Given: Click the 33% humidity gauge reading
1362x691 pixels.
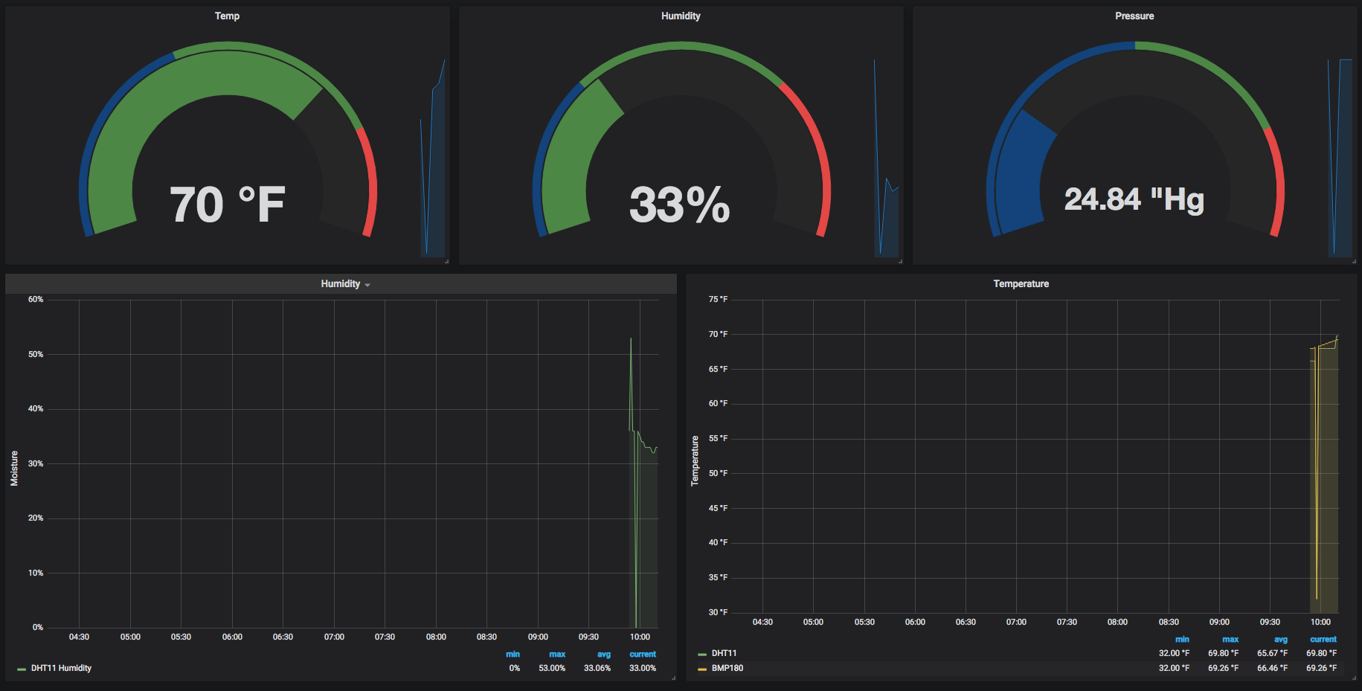Looking at the screenshot, I should click(680, 204).
